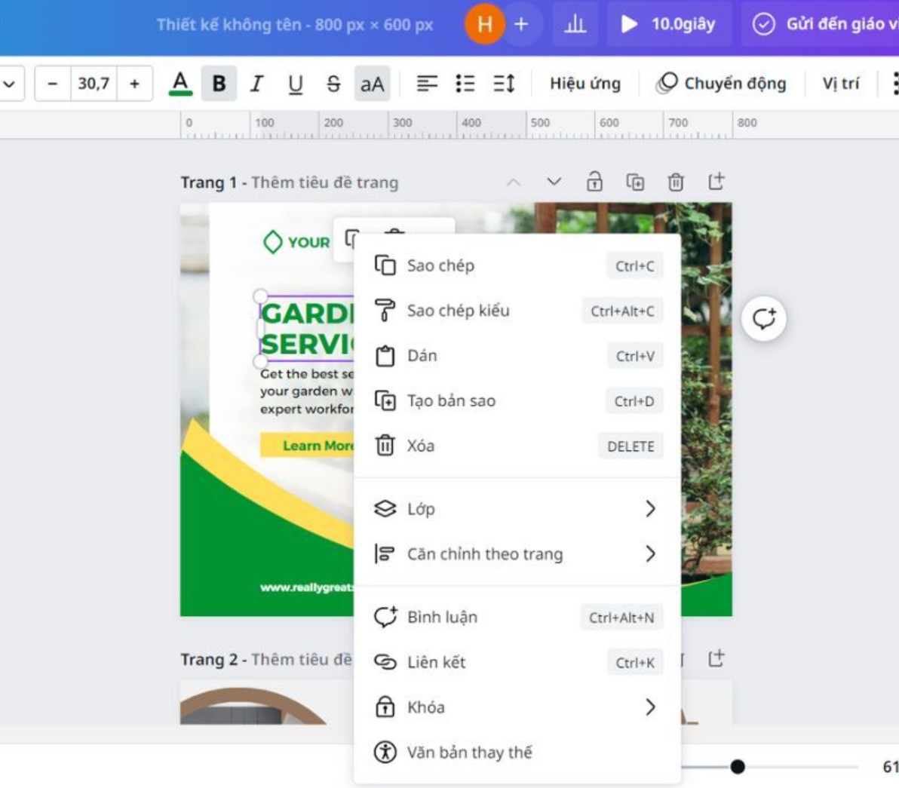899x788 pixels.
Task: Click the bullet list icon
Action: [x=465, y=83]
